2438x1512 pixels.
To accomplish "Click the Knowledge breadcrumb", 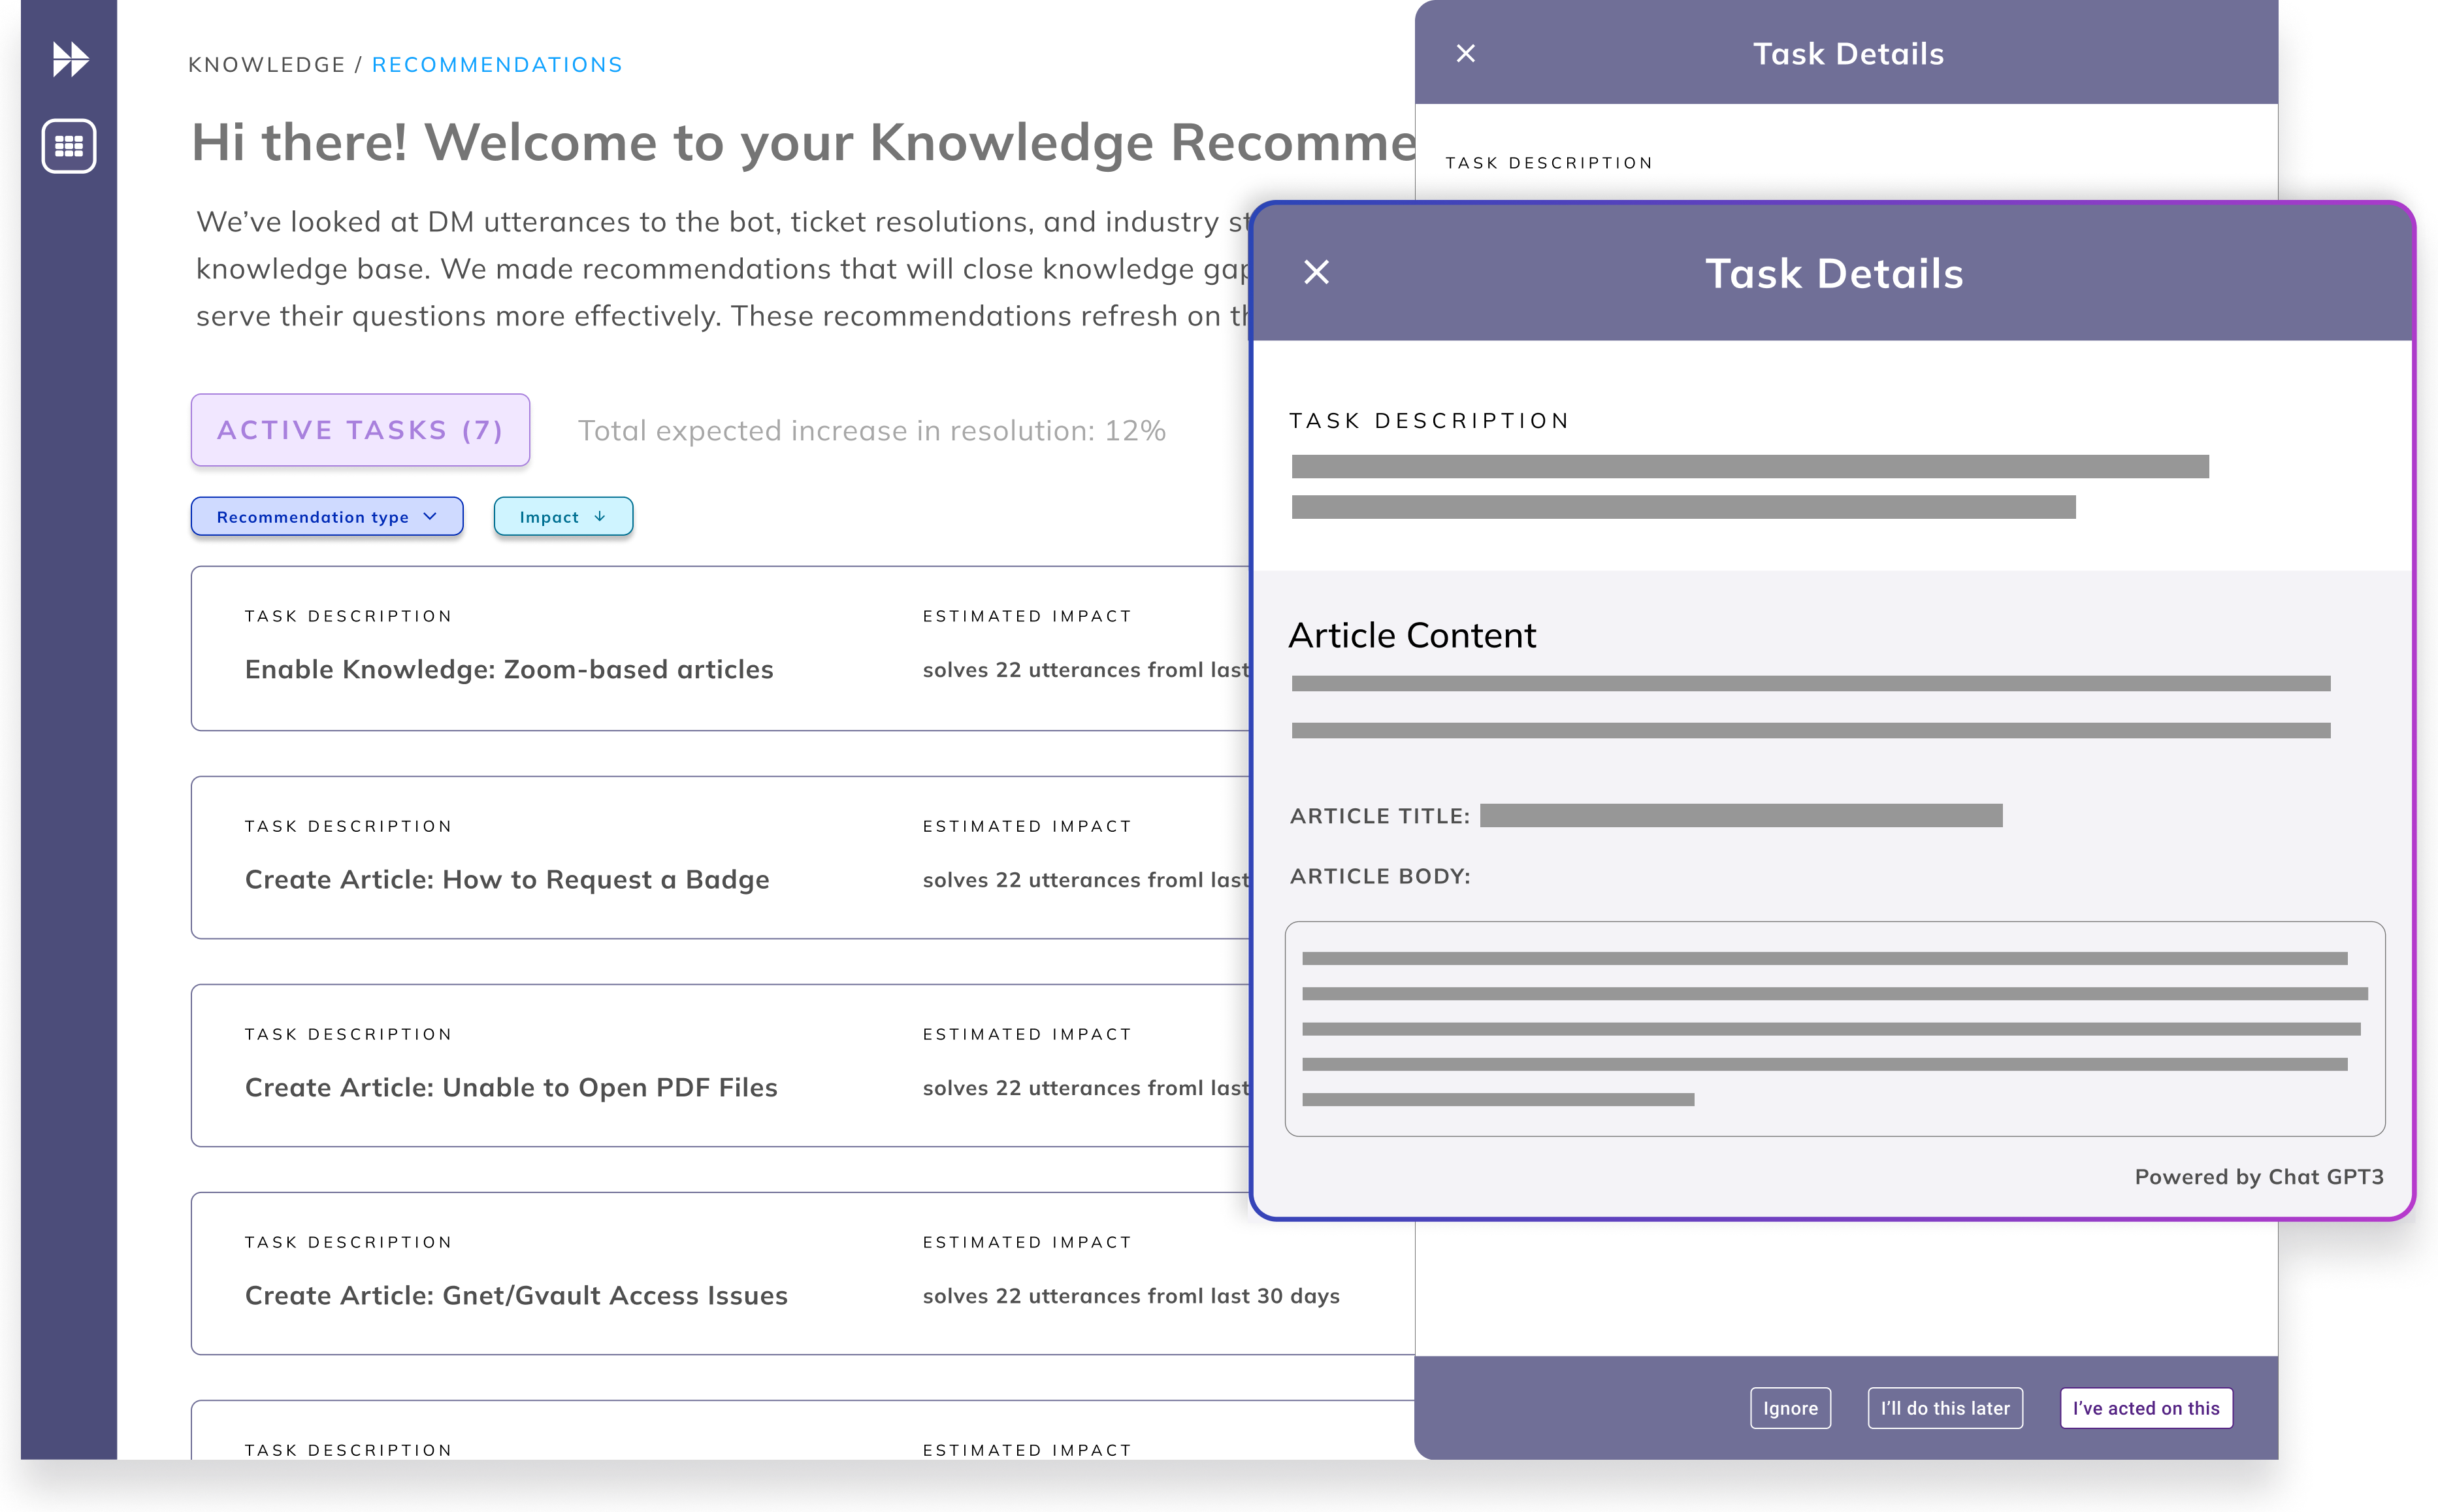I will click(267, 65).
